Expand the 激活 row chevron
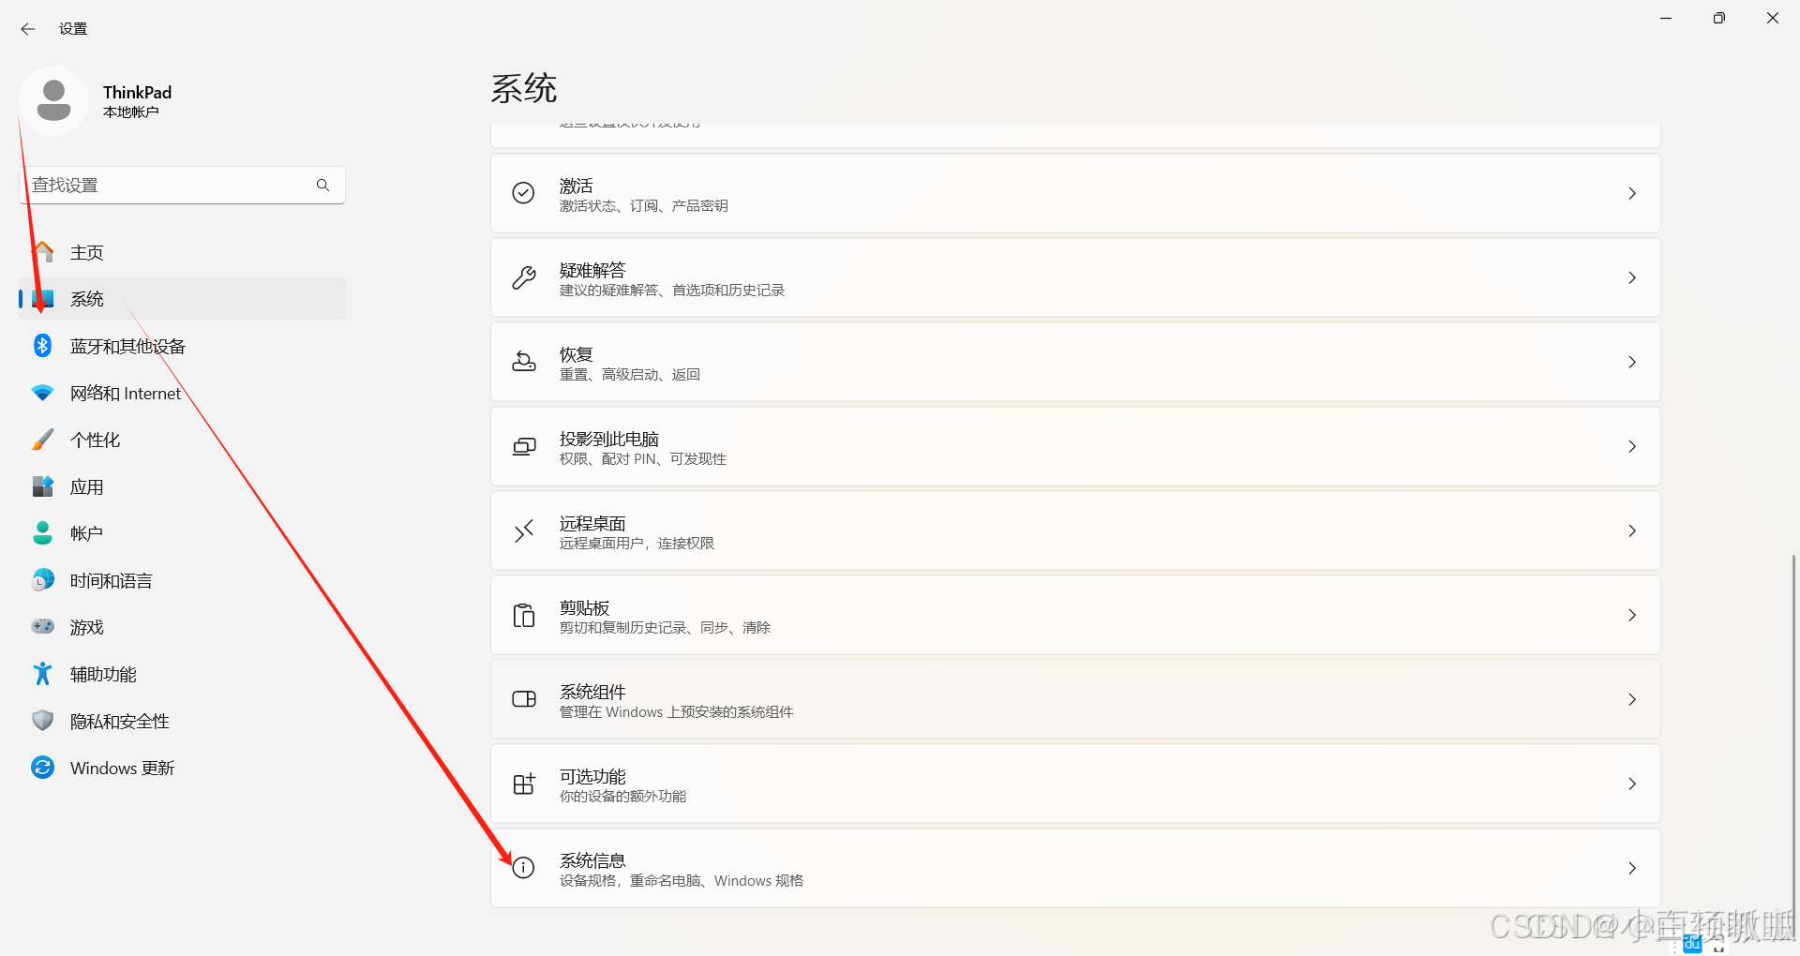 click(x=1631, y=193)
